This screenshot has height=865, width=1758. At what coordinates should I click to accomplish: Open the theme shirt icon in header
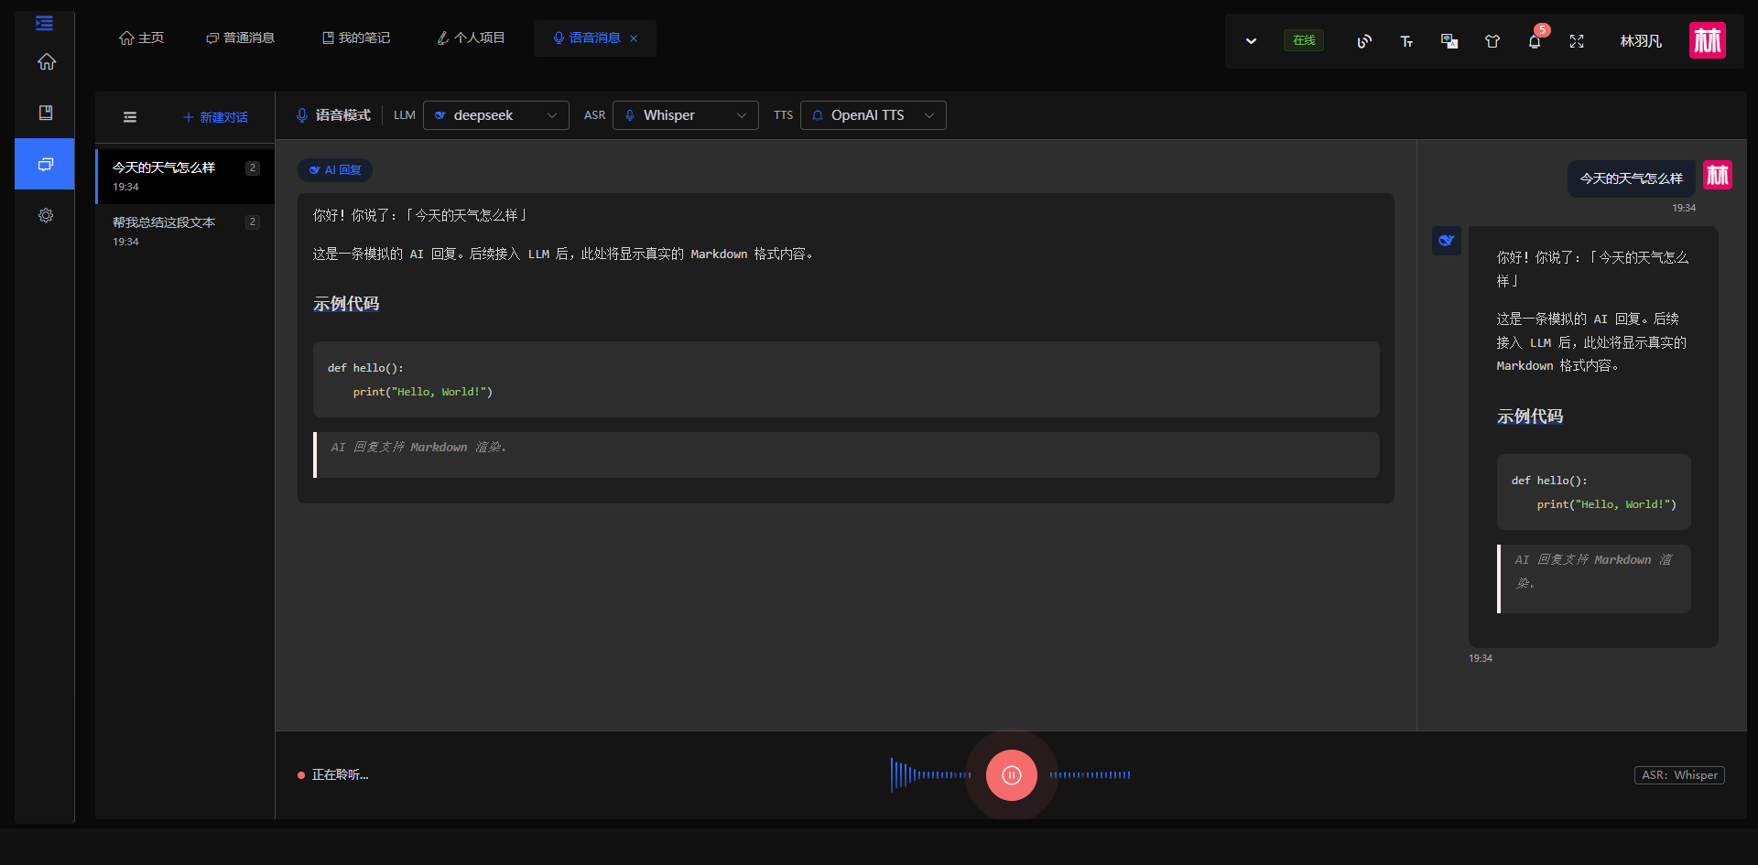pos(1492,41)
